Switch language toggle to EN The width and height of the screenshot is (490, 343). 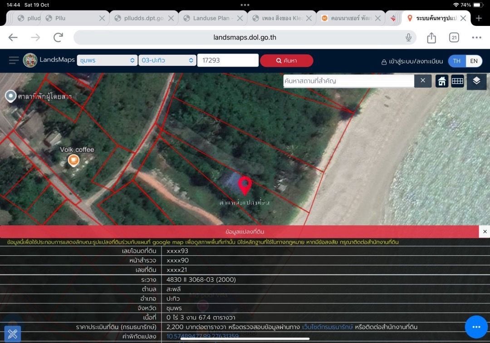474,61
